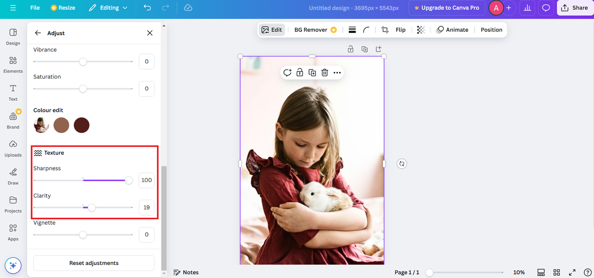Duplicate the page icon above canvas

tap(365, 49)
